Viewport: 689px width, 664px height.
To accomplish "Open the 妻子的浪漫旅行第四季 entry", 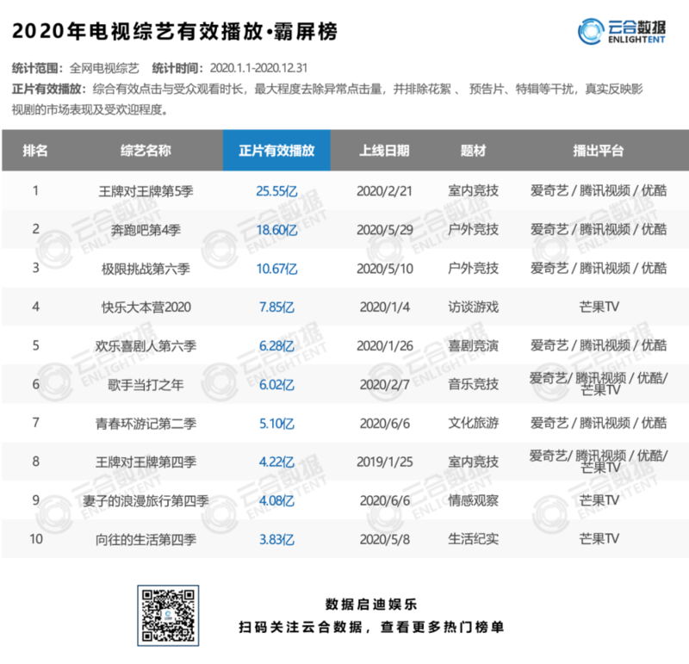I will 146,500.
